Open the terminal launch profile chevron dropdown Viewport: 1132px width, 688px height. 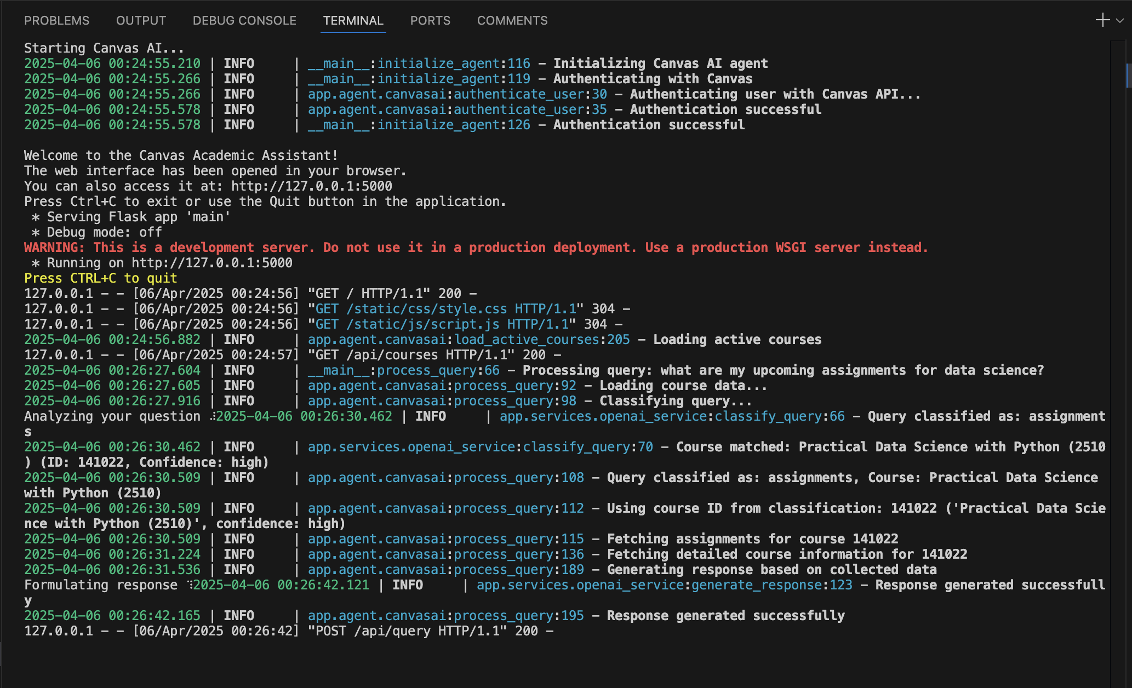tap(1120, 20)
